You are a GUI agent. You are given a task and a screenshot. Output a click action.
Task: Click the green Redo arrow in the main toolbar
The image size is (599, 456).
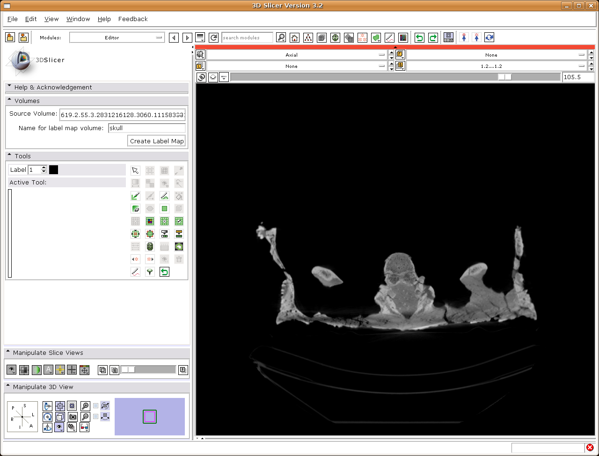pos(433,37)
